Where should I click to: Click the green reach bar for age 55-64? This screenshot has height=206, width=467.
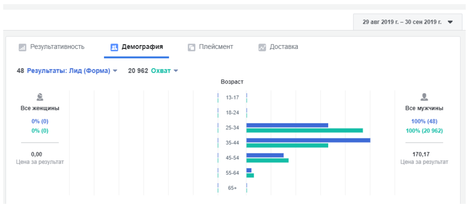point(250,175)
